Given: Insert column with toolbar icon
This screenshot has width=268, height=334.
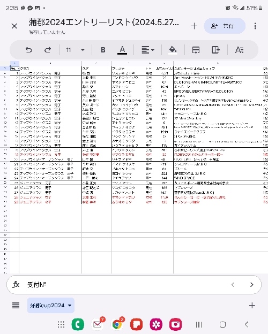Looking at the screenshot, I should point(215,50).
